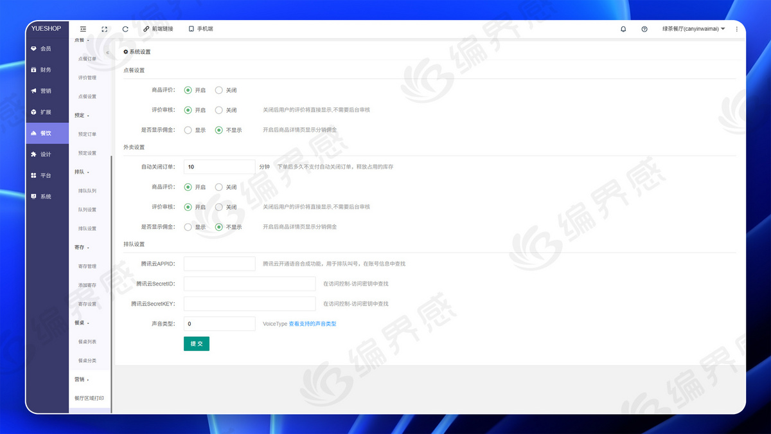Click the refresh icon in the top bar

(x=125, y=29)
